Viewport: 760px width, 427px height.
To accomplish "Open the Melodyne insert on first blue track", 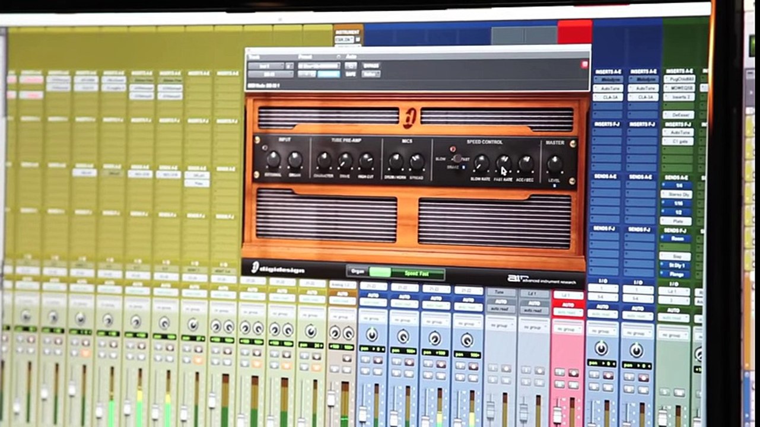I will 608,79.
